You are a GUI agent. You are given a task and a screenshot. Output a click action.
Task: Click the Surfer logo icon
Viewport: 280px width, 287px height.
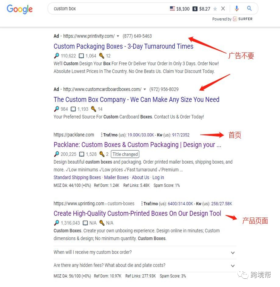click(235, 19)
